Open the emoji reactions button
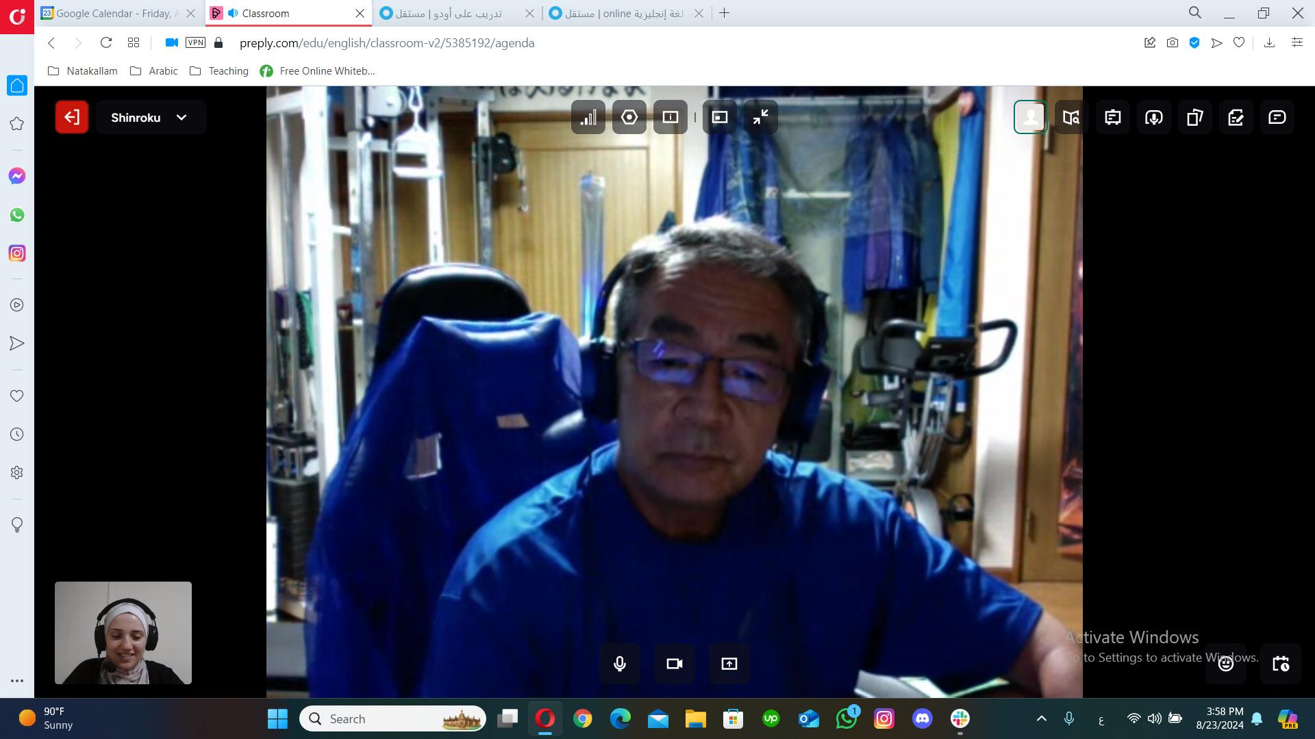The width and height of the screenshot is (1315, 739). click(x=1225, y=663)
